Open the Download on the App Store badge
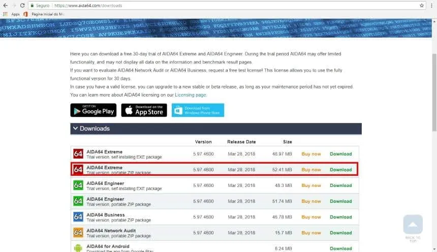The image size is (437, 252). (x=144, y=110)
